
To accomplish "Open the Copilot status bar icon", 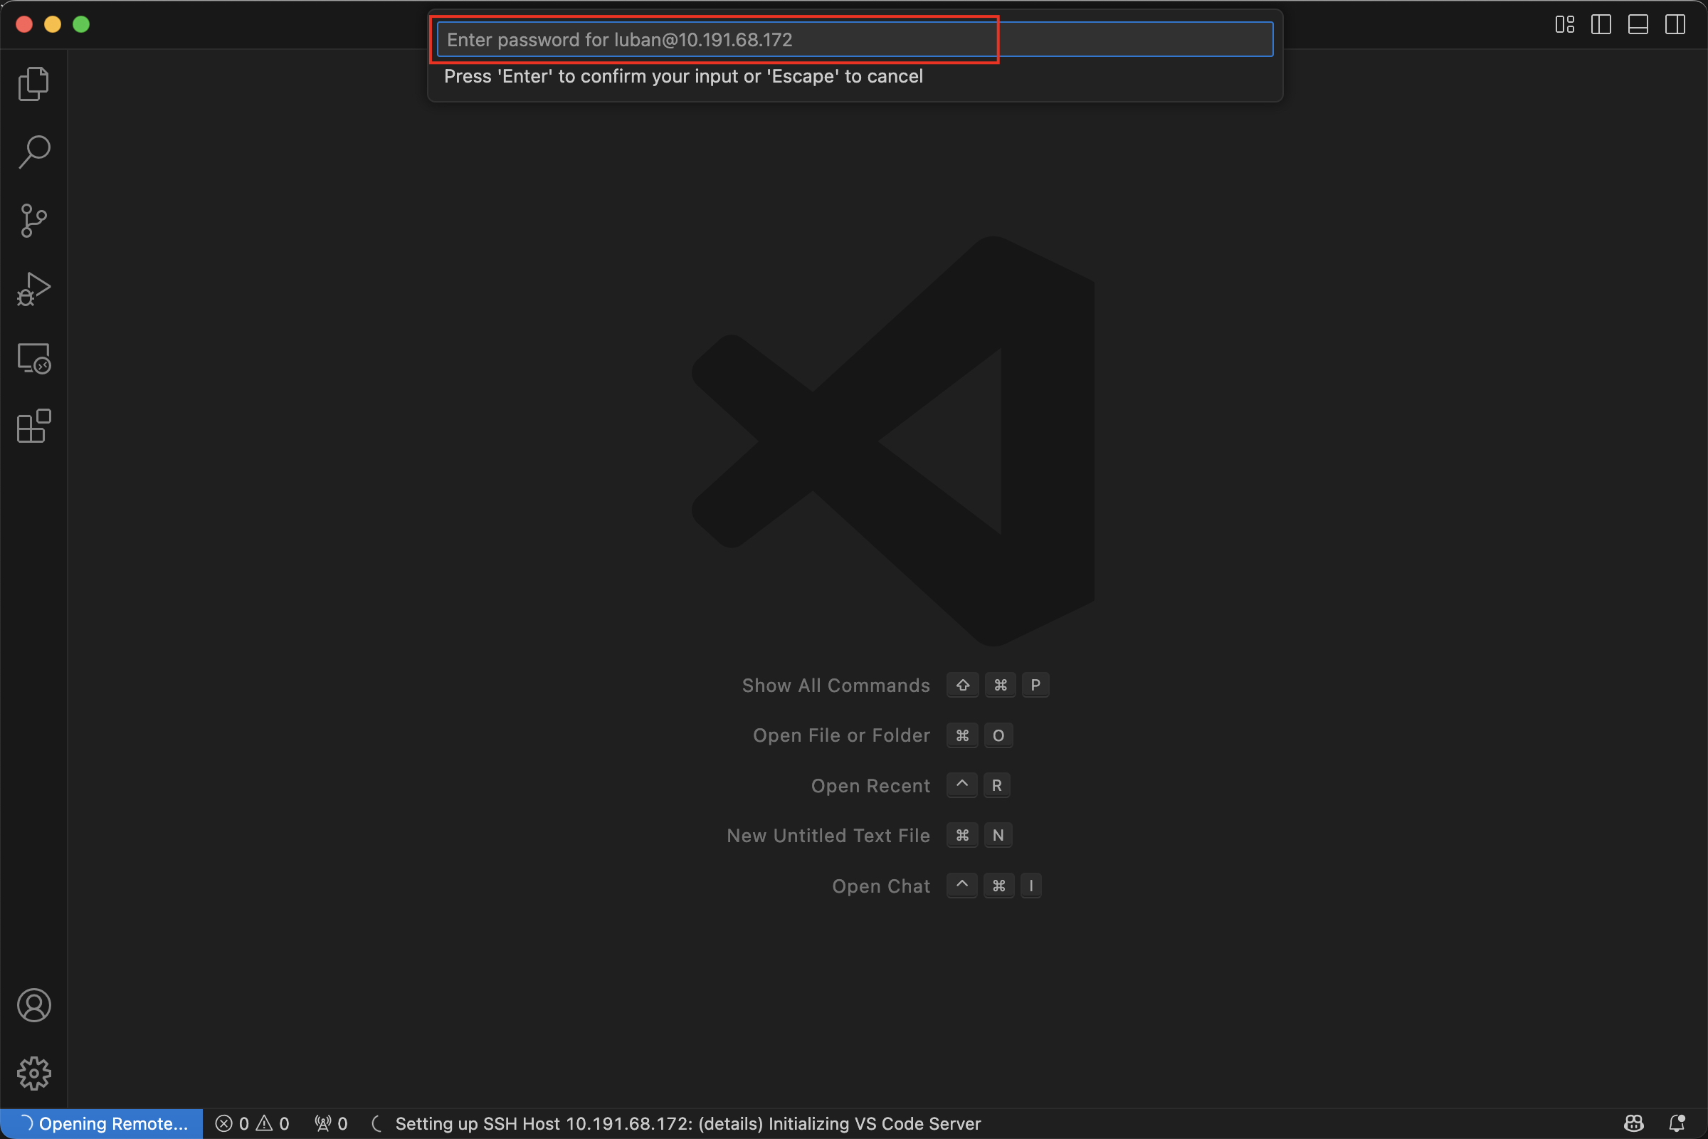I will 1633,1124.
